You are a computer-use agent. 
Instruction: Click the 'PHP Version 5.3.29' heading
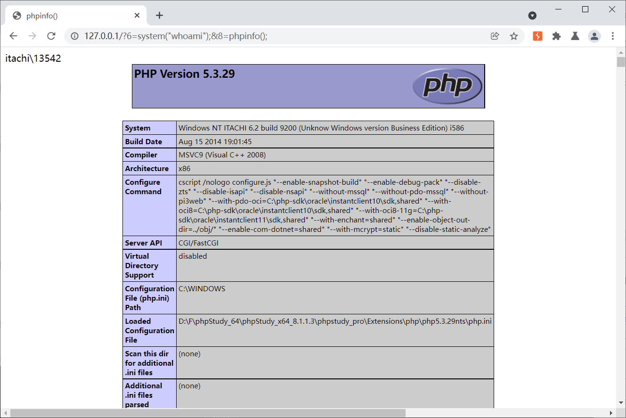point(185,74)
